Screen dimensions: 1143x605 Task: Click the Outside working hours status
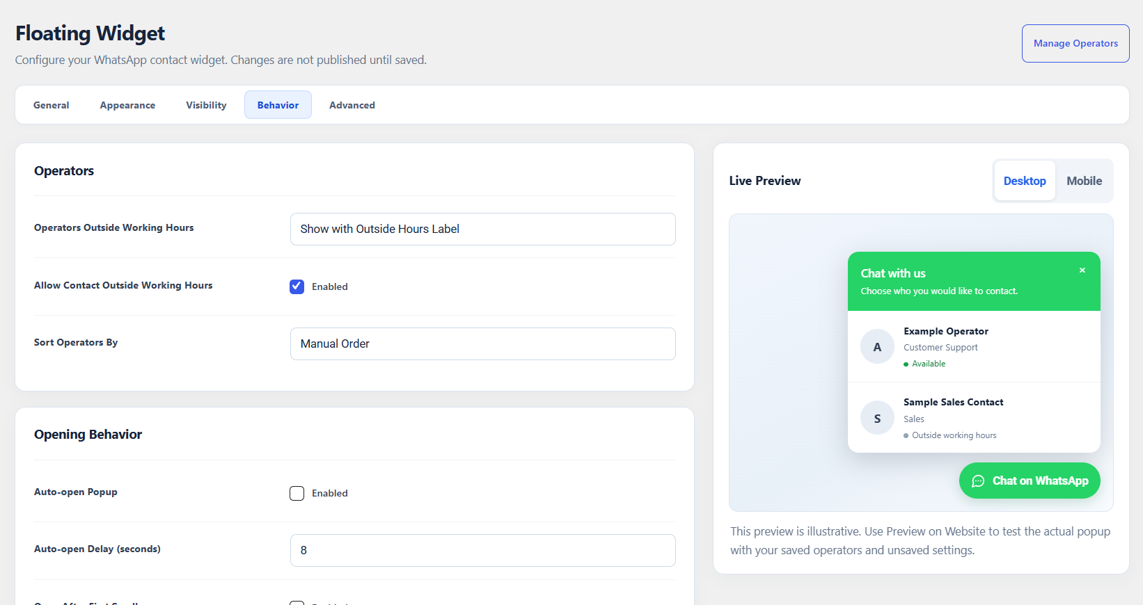tap(954, 435)
